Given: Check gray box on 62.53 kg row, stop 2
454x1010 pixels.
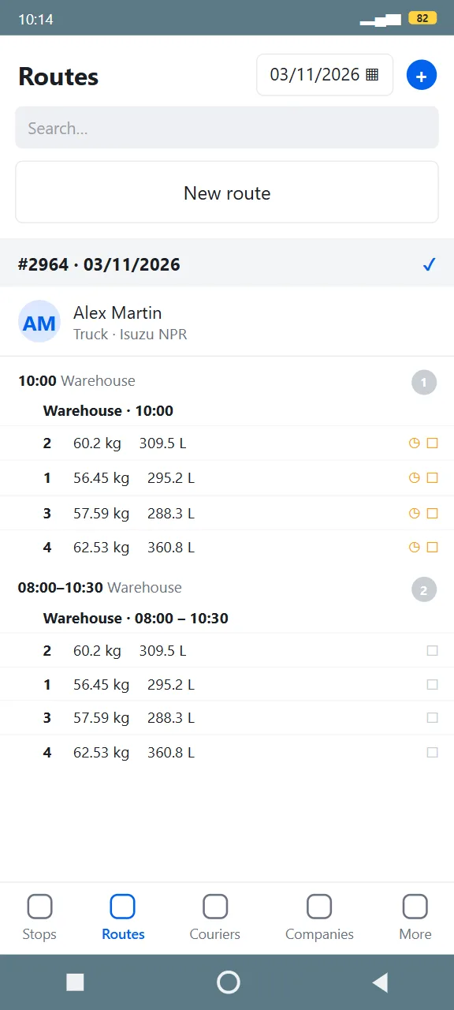Looking at the screenshot, I should point(432,753).
